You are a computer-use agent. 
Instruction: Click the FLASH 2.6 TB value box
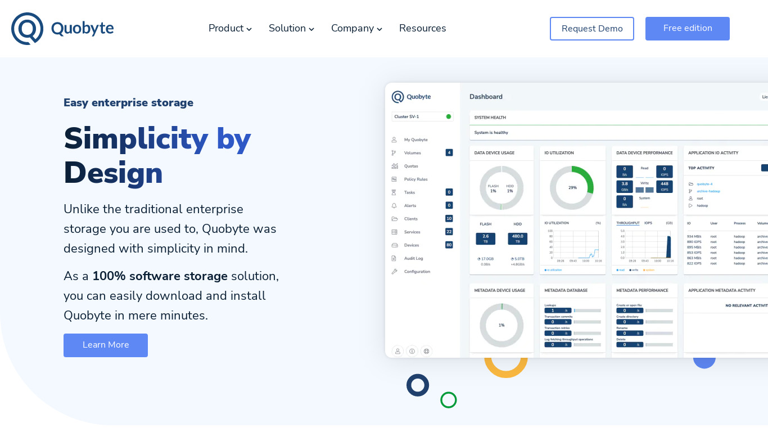[486, 238]
